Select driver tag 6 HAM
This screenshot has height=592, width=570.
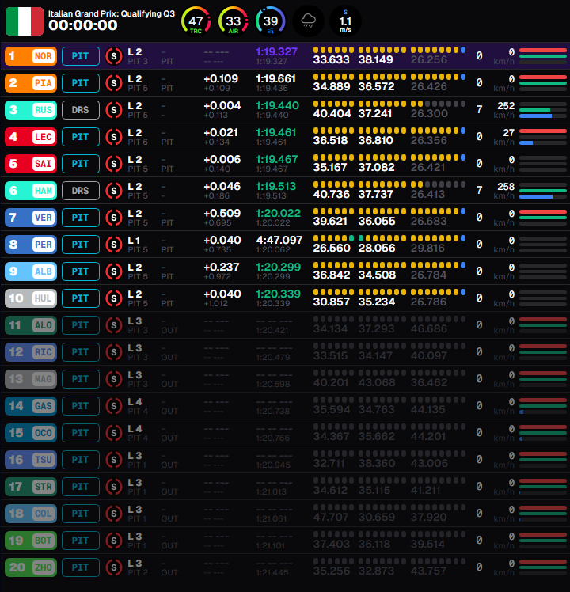[x=31, y=191]
